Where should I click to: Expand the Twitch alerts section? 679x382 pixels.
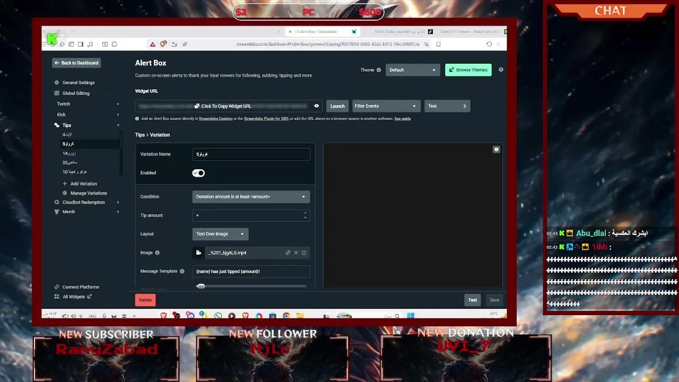118,104
